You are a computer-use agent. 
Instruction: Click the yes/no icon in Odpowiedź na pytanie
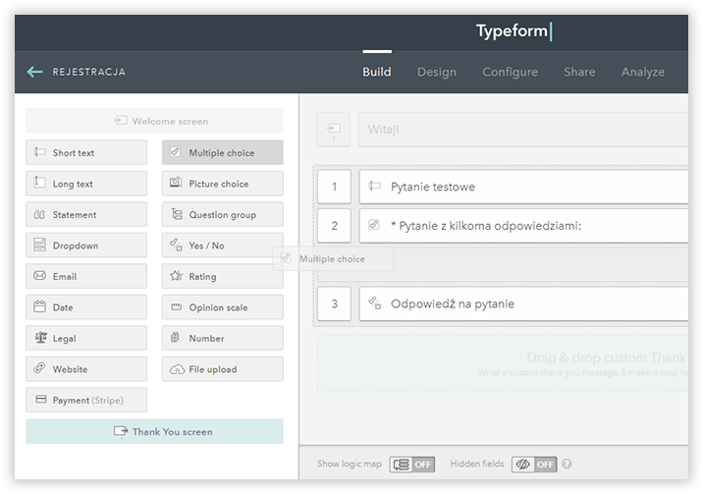click(x=375, y=303)
